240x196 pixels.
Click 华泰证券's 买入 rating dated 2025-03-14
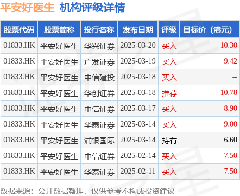click(x=169, y=125)
